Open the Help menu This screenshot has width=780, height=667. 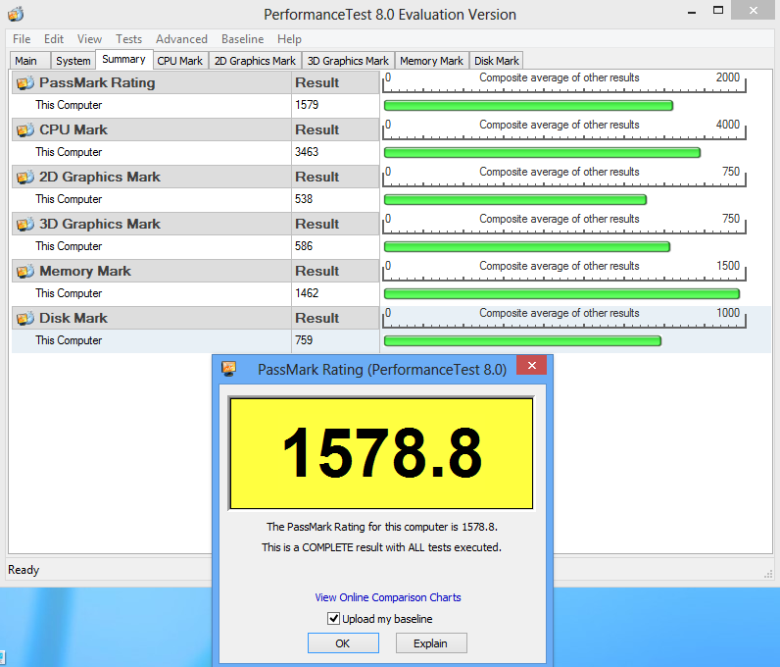pos(289,39)
